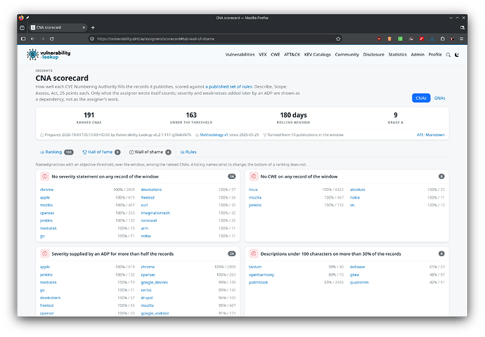485x337 pixels.
Task: Open KEV Catalogs navigation item
Action: coord(317,54)
